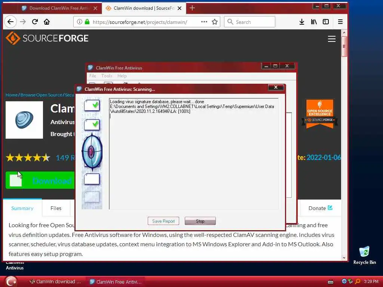Follow the Home breadcrumb link
The width and height of the screenshot is (383, 287).
(12, 95)
